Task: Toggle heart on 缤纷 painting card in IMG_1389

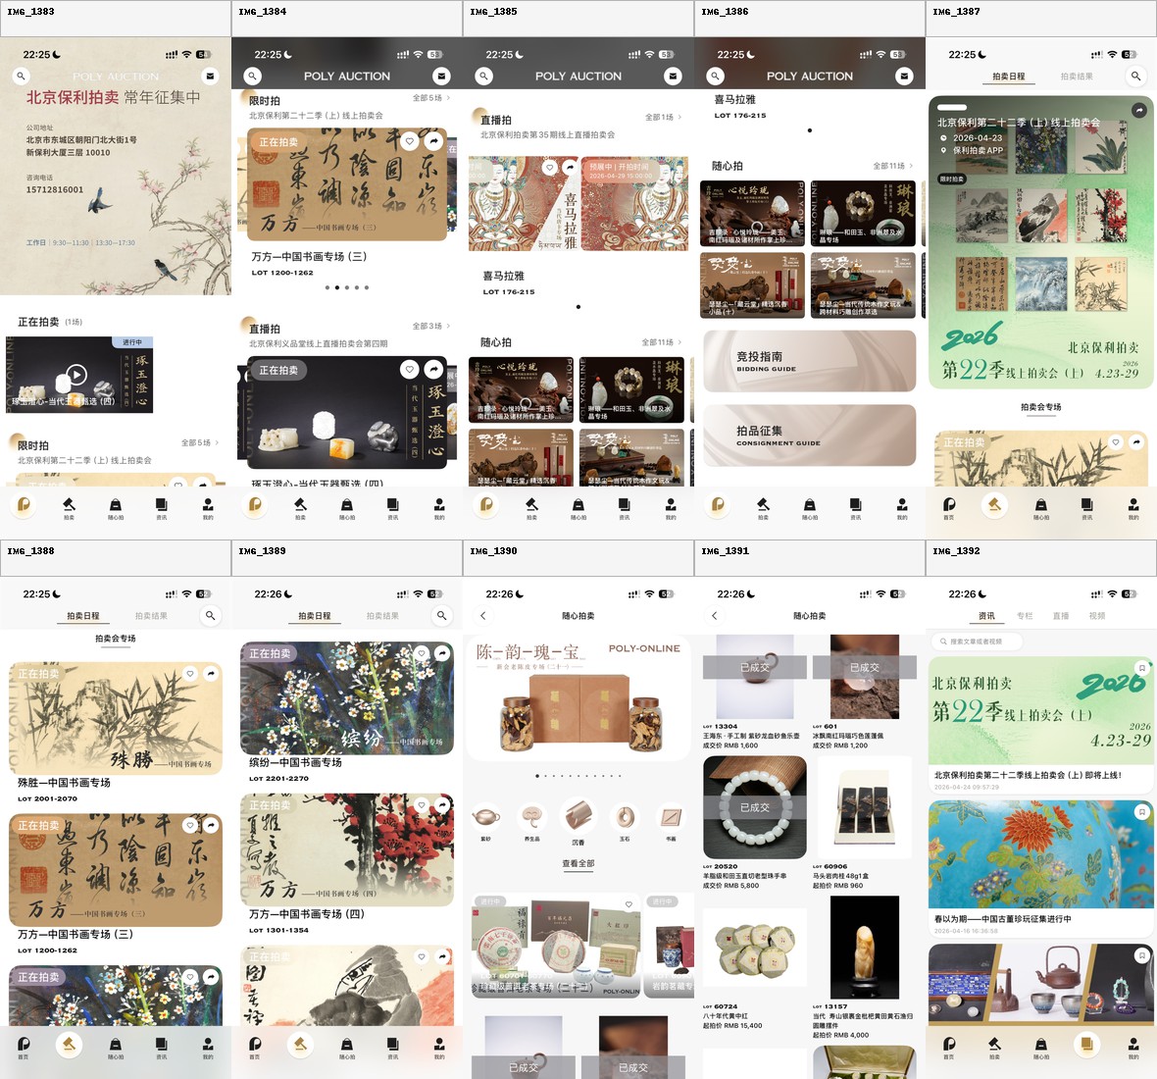Action: point(422,653)
